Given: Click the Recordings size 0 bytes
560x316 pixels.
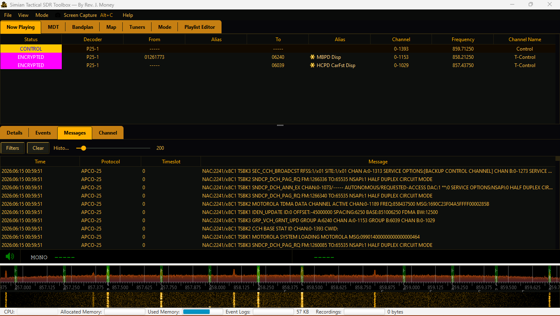Looking at the screenshot, I should click(395, 312).
